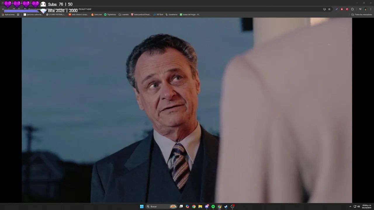Viewport: 374px width, 210px height.
Task: Open the purple feather extension
Action: pyautogui.click(x=337, y=9)
